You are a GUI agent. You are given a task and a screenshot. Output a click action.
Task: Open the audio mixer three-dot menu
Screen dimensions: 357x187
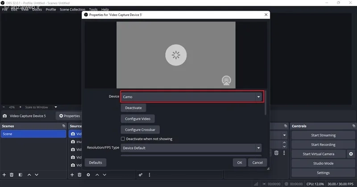[x=149, y=175]
